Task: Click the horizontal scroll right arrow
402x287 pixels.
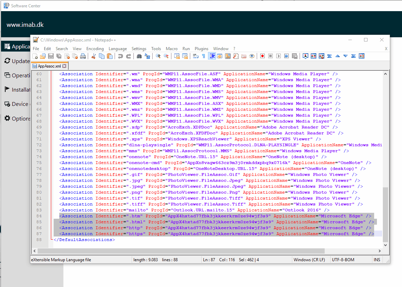Action: point(380,251)
